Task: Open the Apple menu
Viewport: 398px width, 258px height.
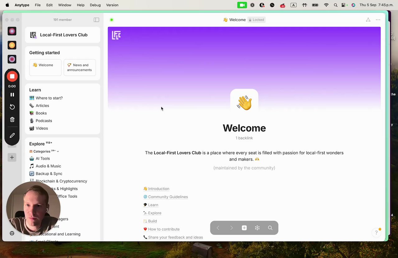Action: pos(7,5)
